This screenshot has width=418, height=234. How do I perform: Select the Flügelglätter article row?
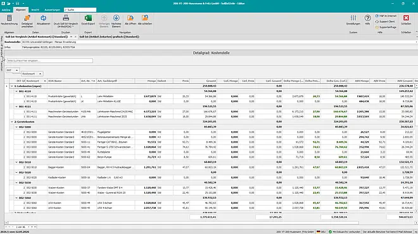[211, 132]
